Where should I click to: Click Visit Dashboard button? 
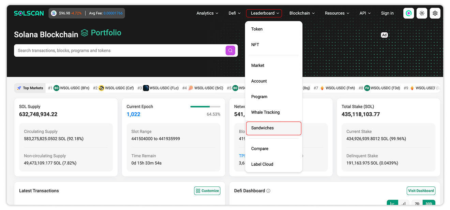click(421, 191)
